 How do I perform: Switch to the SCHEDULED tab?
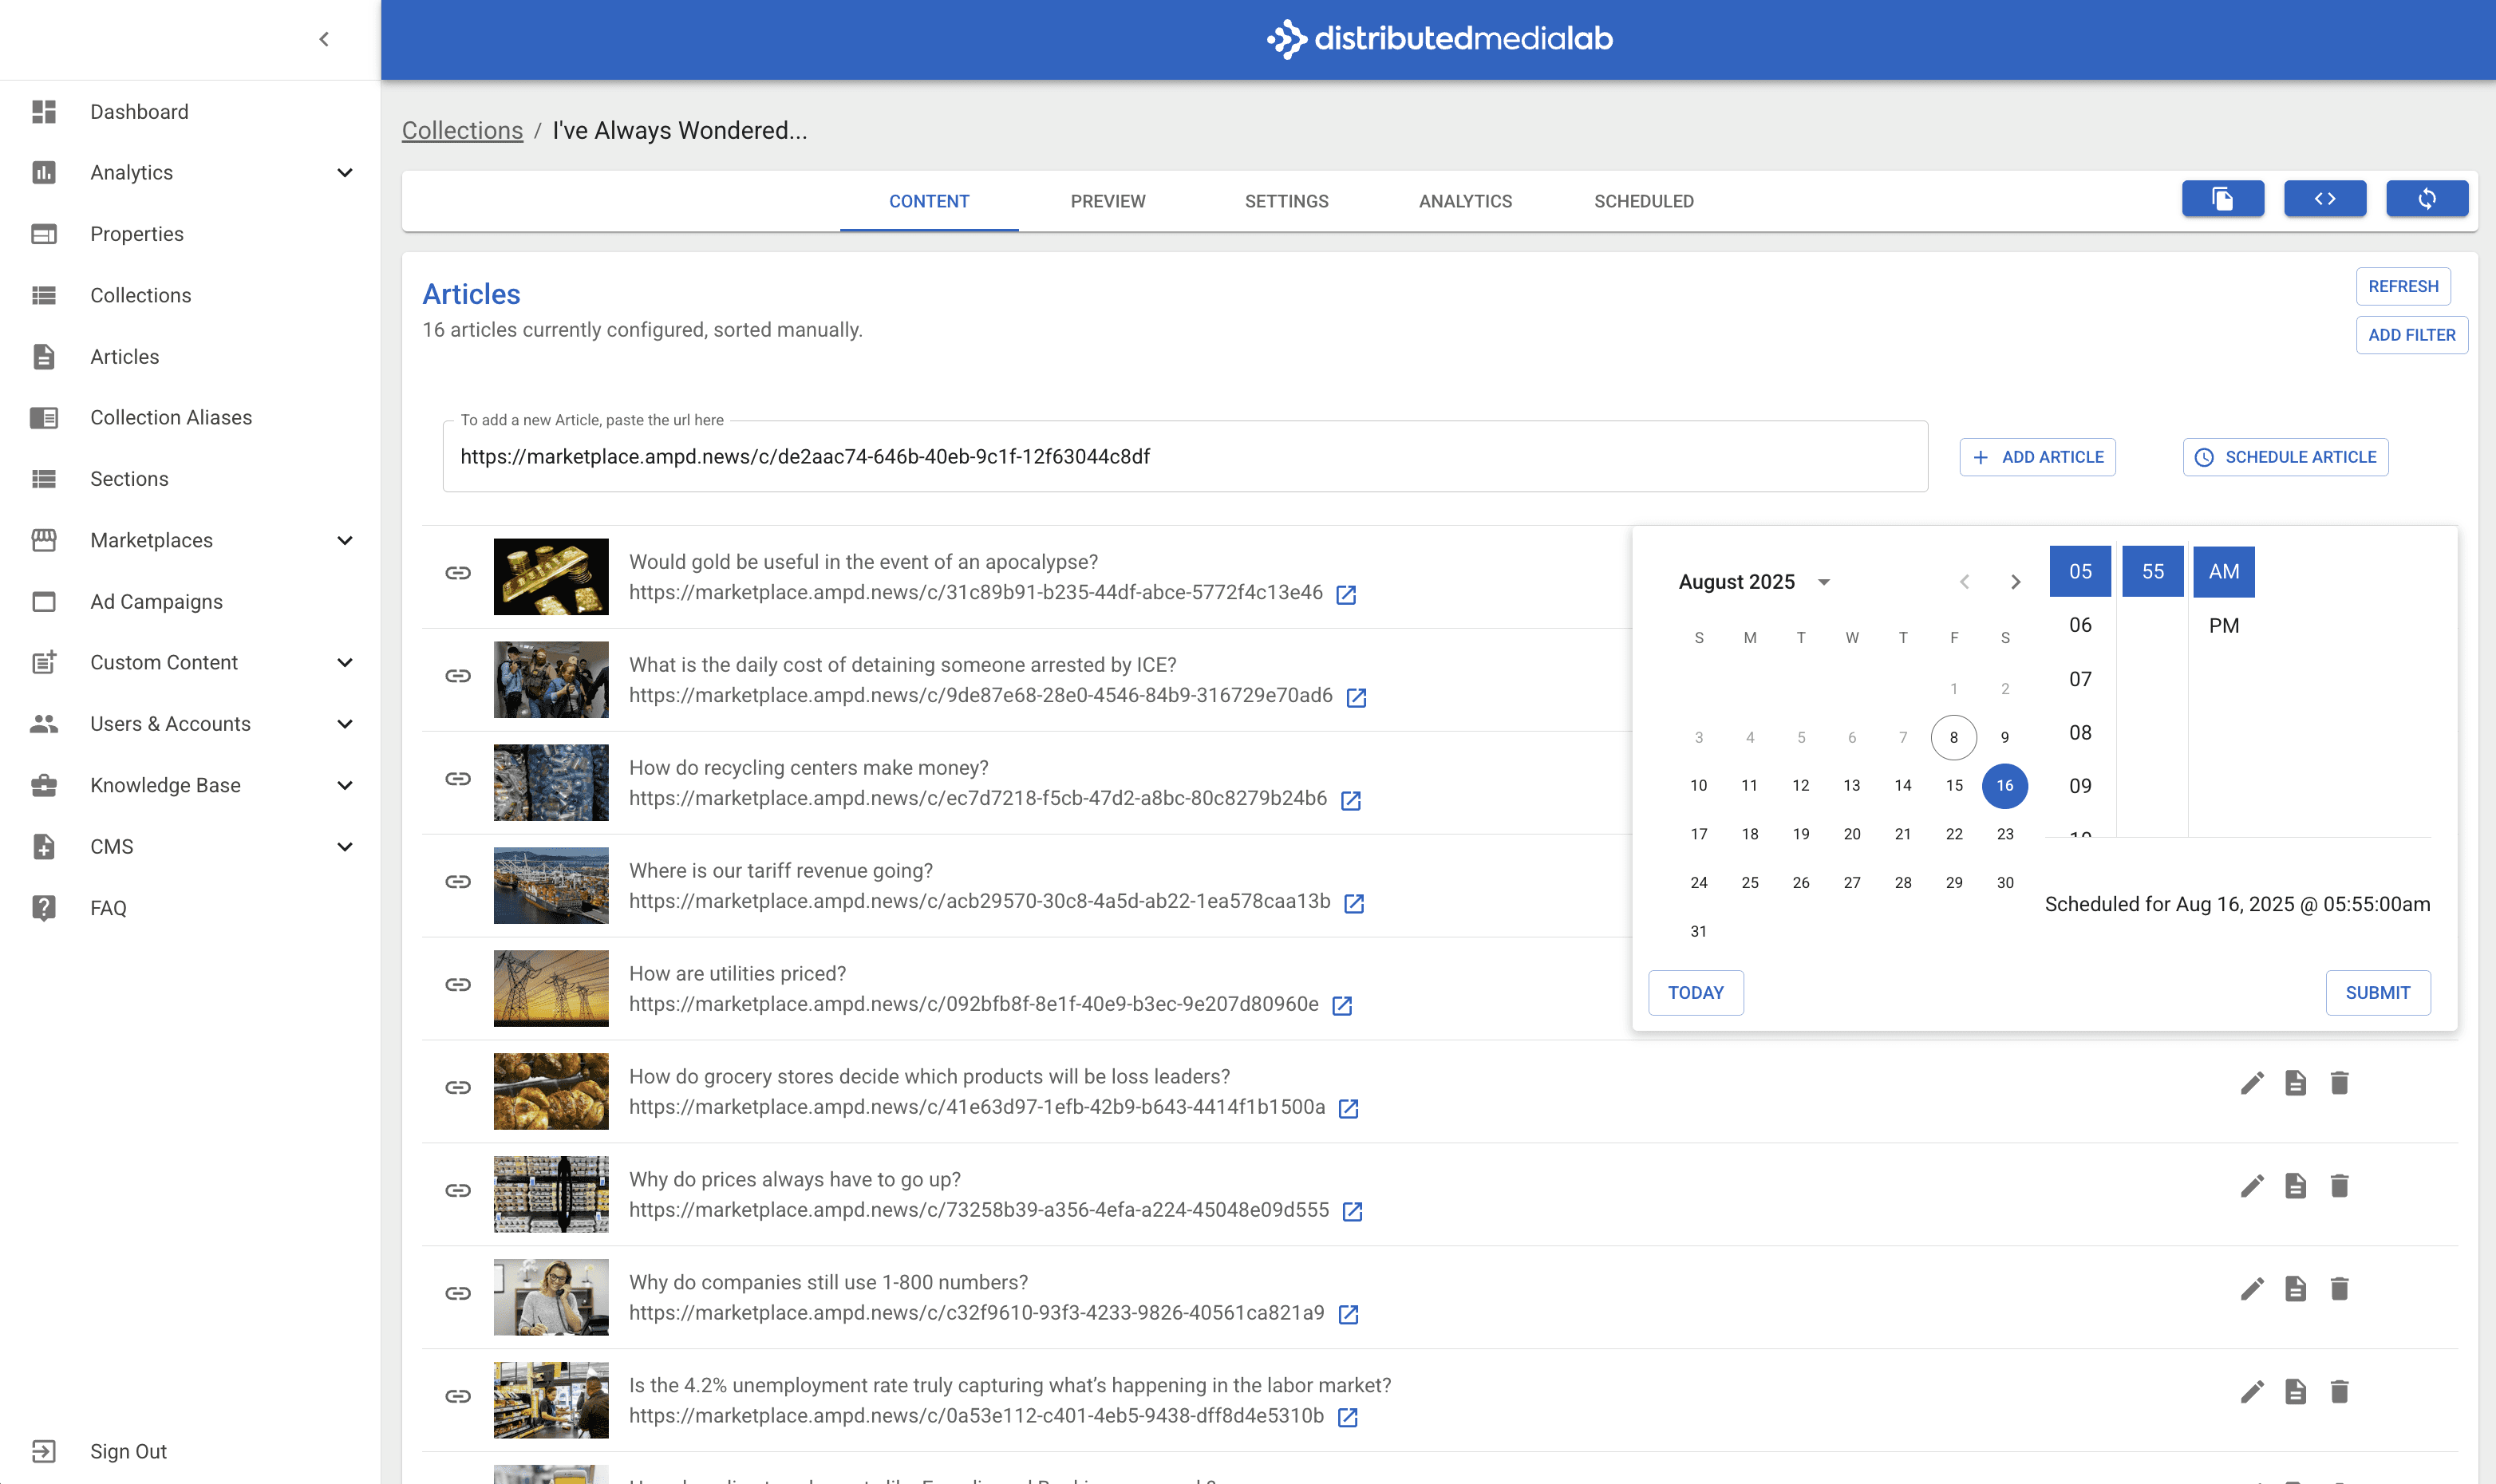point(1643,201)
